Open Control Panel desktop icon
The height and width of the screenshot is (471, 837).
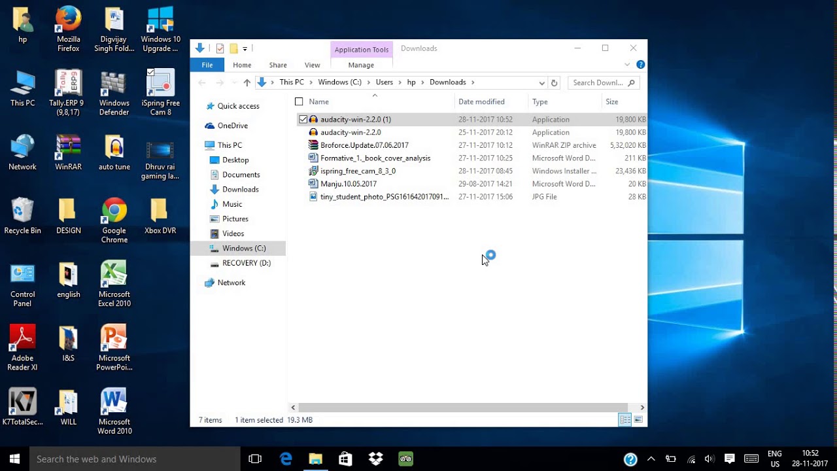pos(22,284)
